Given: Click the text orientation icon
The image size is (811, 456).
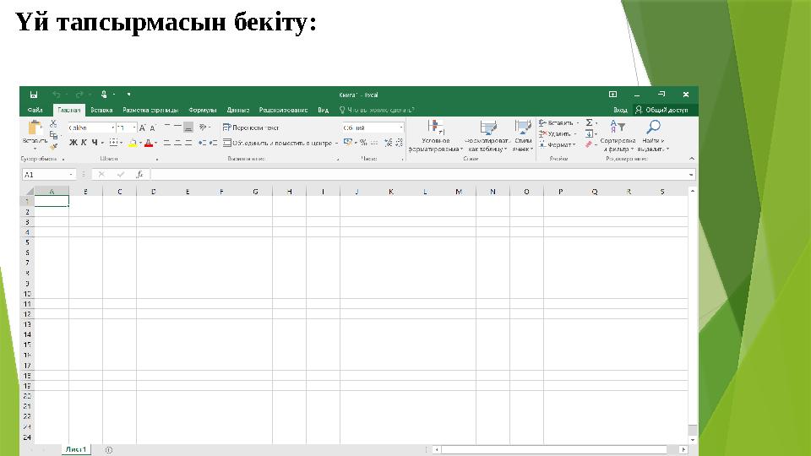Looking at the screenshot, I should (x=203, y=128).
